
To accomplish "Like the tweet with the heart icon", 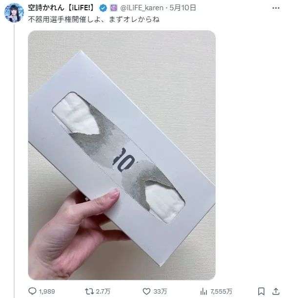I will point(146,291).
